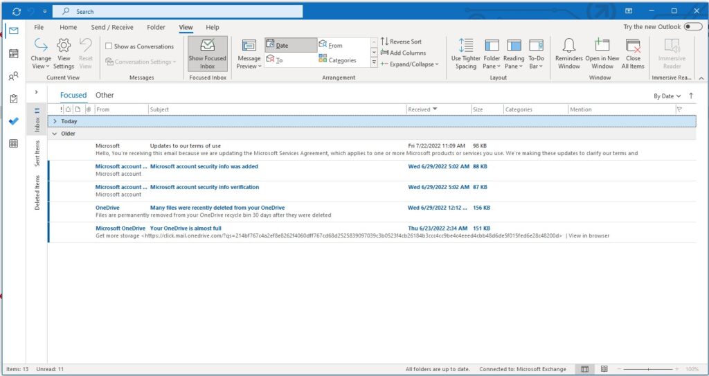Open the To Do checkmark icon in sidebar

tap(13, 121)
